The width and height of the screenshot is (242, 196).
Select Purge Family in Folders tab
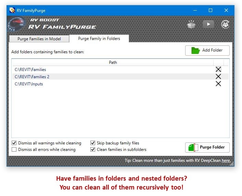point(99,39)
